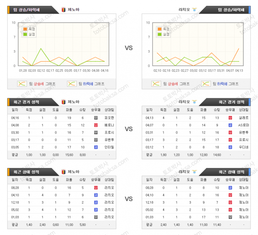Click orange 득점 swatch in Genoa graph legend

point(25,29)
